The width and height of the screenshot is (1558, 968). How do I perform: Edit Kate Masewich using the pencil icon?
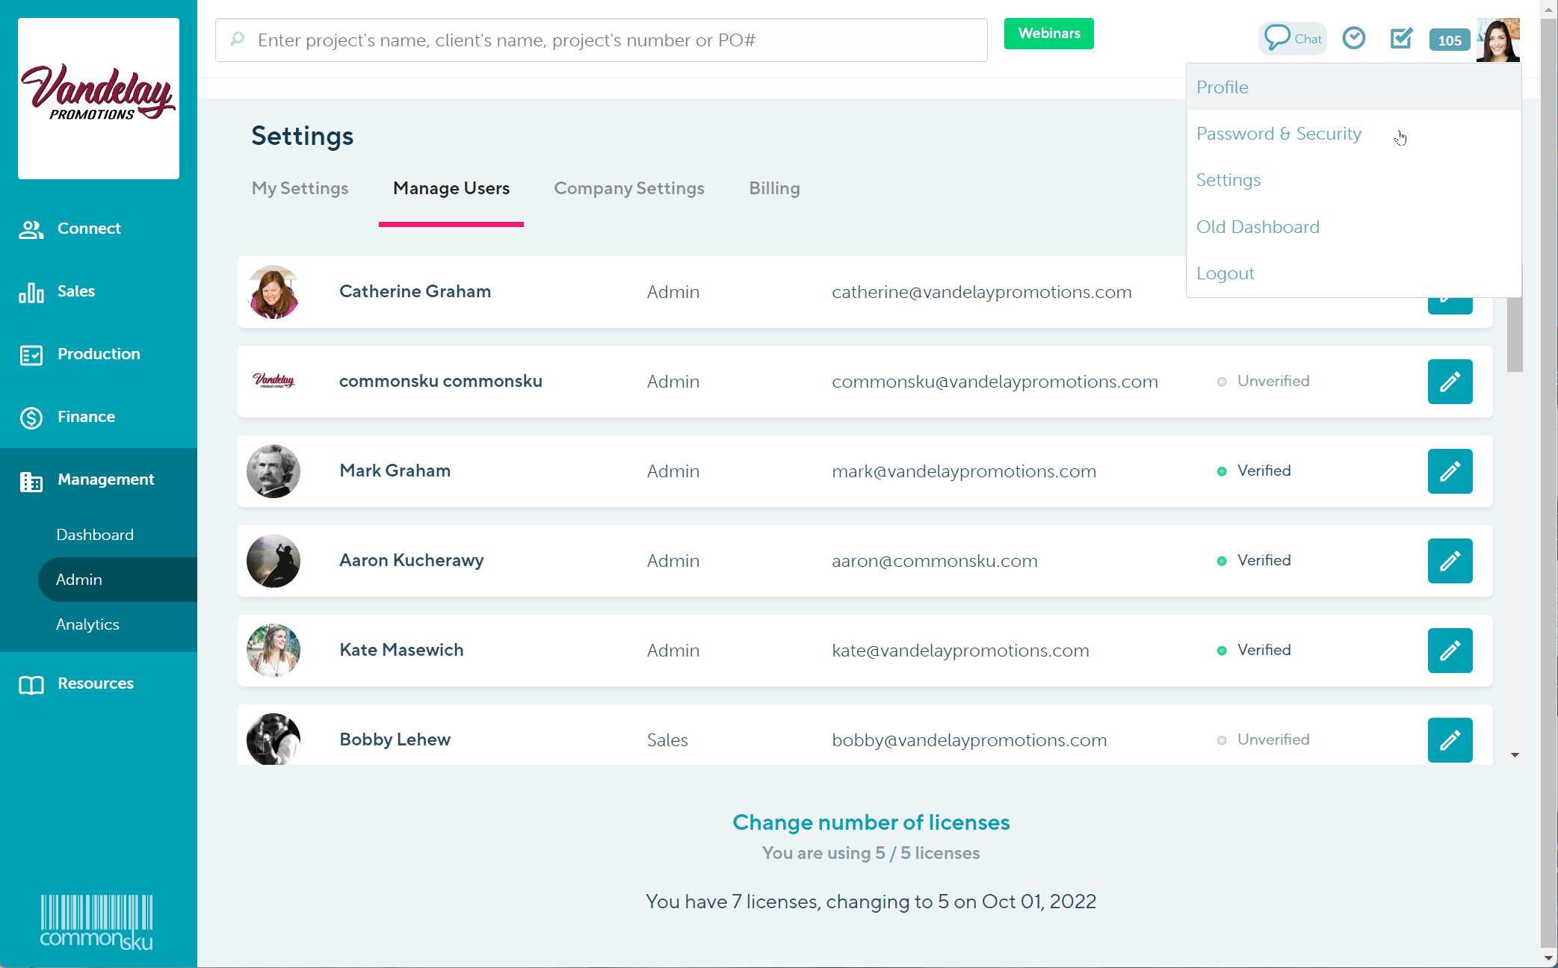point(1450,651)
